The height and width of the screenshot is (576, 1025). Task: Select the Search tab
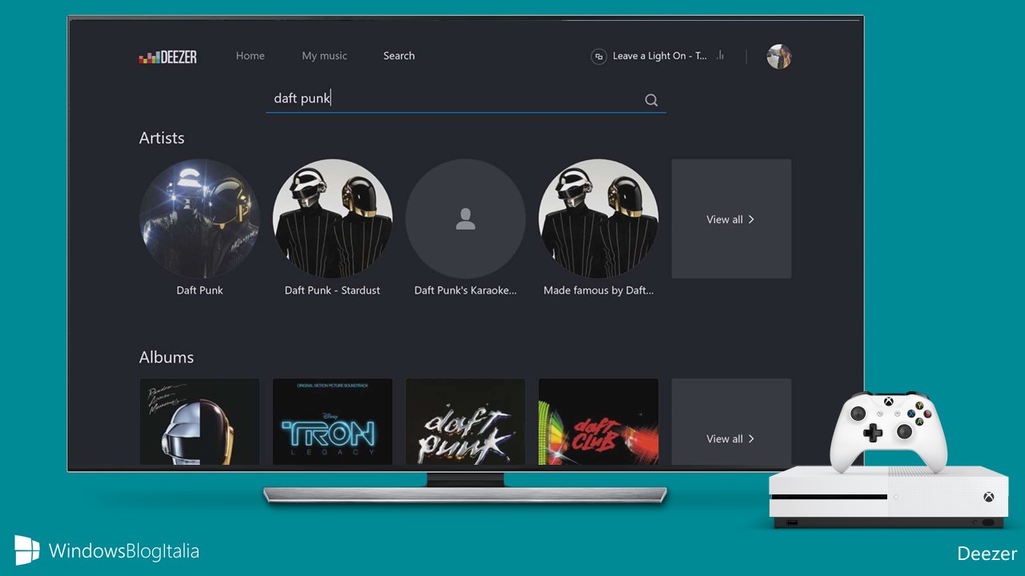[399, 56]
